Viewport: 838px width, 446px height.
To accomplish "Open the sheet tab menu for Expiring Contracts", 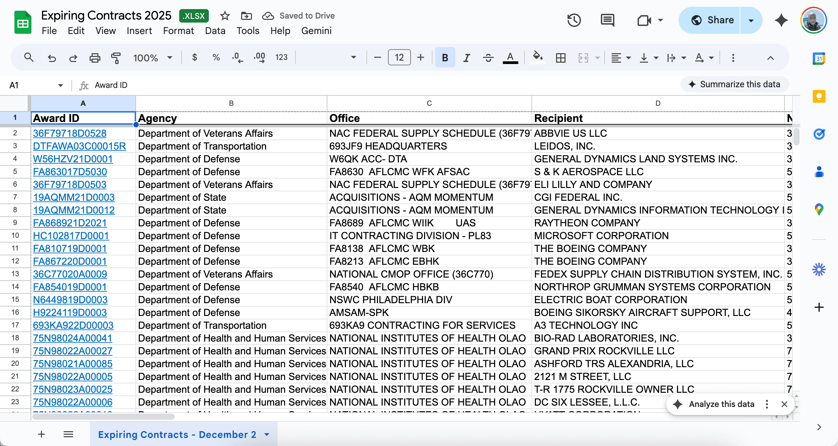I will [266, 435].
